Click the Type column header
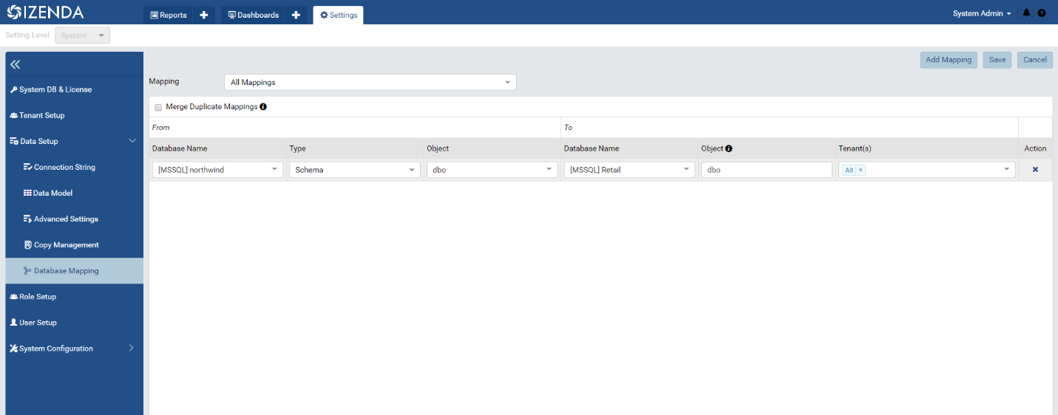1058x415 pixels. coord(297,148)
